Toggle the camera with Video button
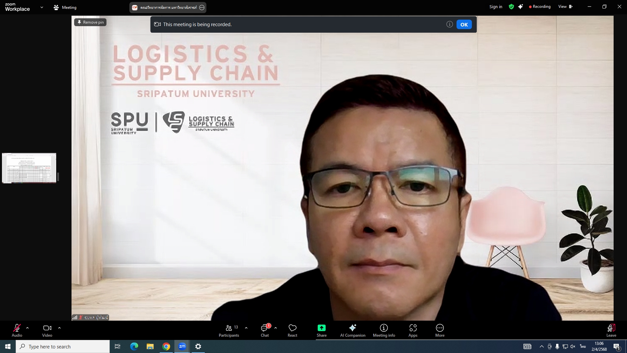This screenshot has width=627, height=353. click(x=47, y=330)
